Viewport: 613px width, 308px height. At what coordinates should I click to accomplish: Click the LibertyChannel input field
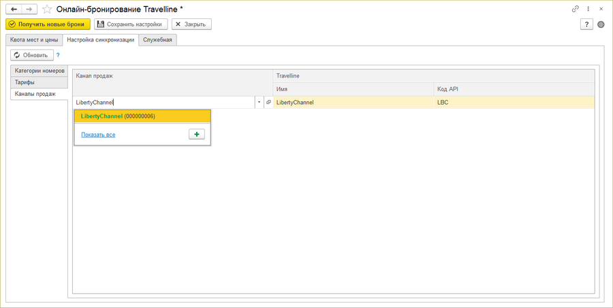163,103
